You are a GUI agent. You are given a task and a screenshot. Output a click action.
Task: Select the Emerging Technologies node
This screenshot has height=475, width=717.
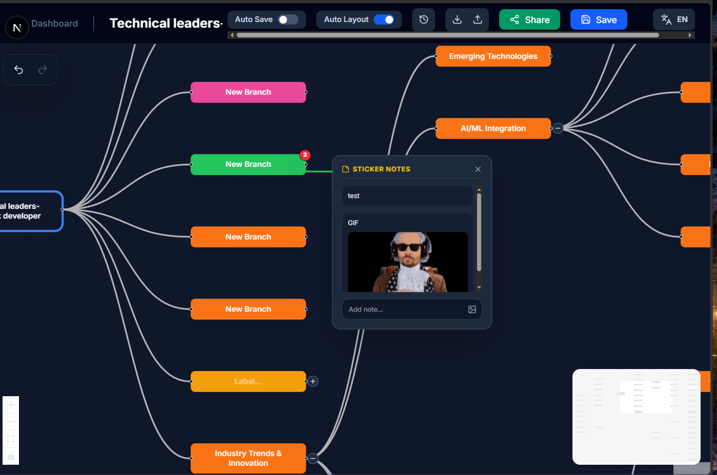pos(494,56)
